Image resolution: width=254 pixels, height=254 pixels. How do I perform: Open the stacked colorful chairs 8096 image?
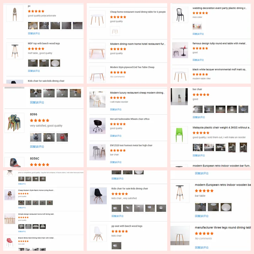(14, 123)
